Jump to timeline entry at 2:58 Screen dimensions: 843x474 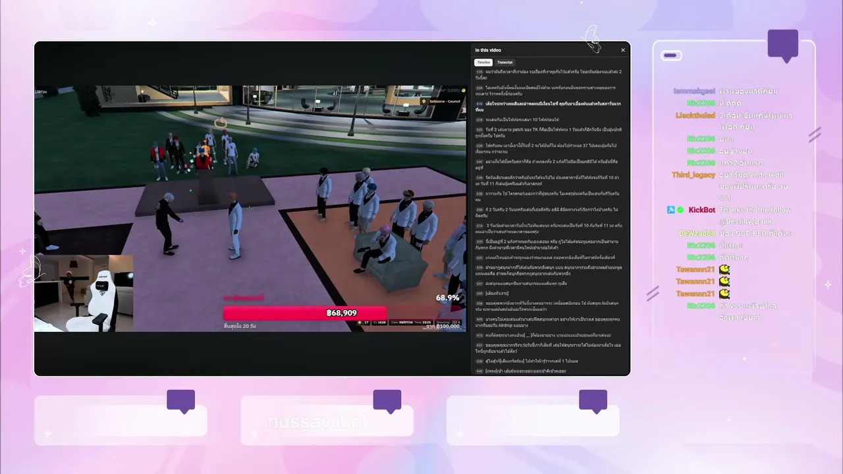click(549, 196)
